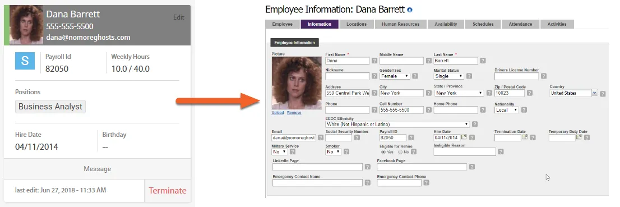This screenshot has height=207, width=620.
Task: Click the blue S badge on employee card
Action: coord(25,61)
